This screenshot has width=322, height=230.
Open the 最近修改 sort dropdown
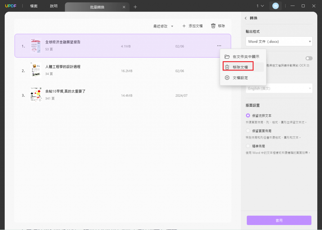pos(163,26)
